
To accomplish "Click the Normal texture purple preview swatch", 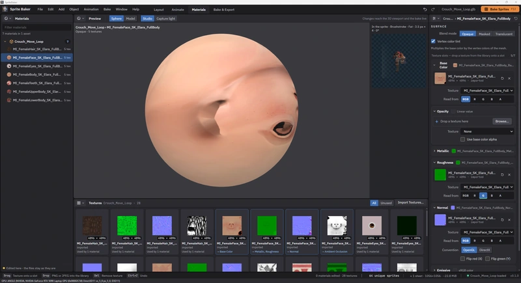I will click(440, 220).
